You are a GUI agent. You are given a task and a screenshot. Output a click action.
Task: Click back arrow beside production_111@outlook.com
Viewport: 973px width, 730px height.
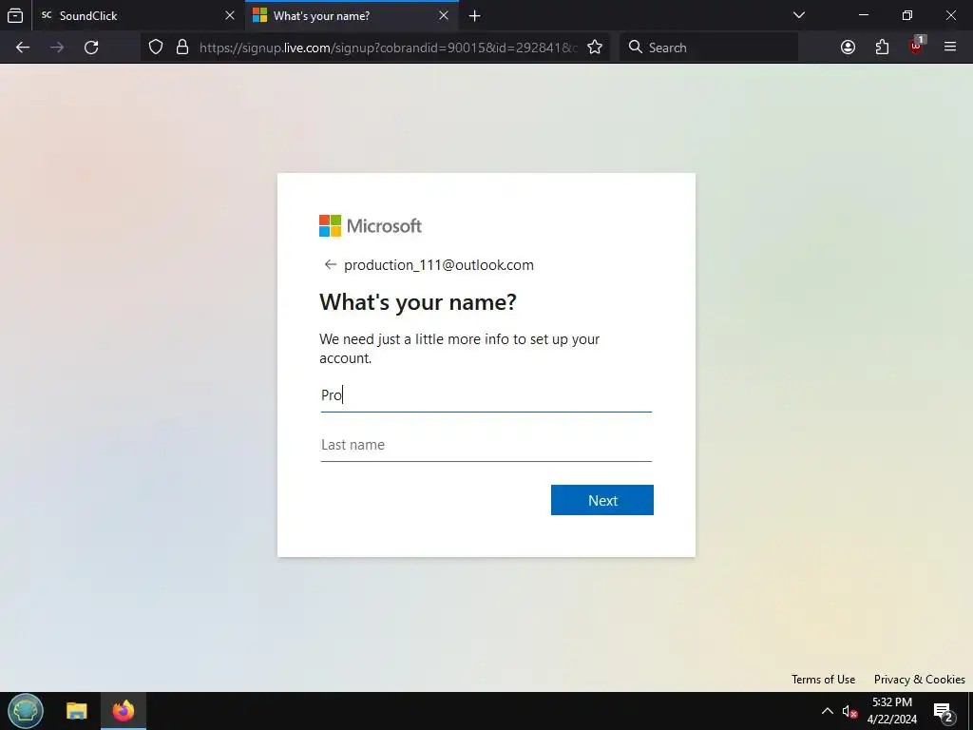[x=330, y=264]
